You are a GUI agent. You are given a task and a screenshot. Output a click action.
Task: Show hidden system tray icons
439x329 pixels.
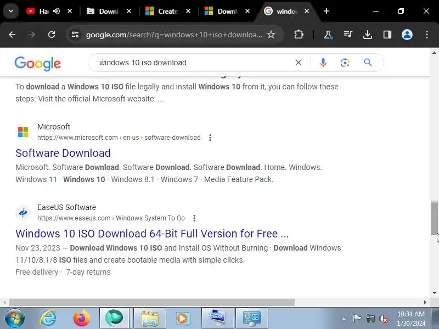point(344,319)
